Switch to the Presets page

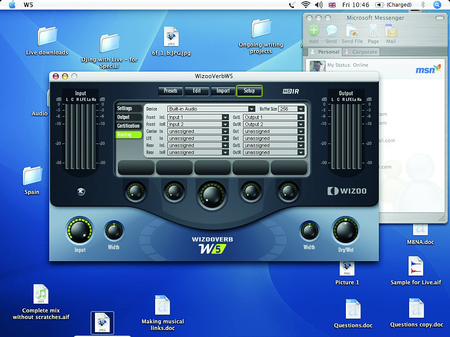171,91
